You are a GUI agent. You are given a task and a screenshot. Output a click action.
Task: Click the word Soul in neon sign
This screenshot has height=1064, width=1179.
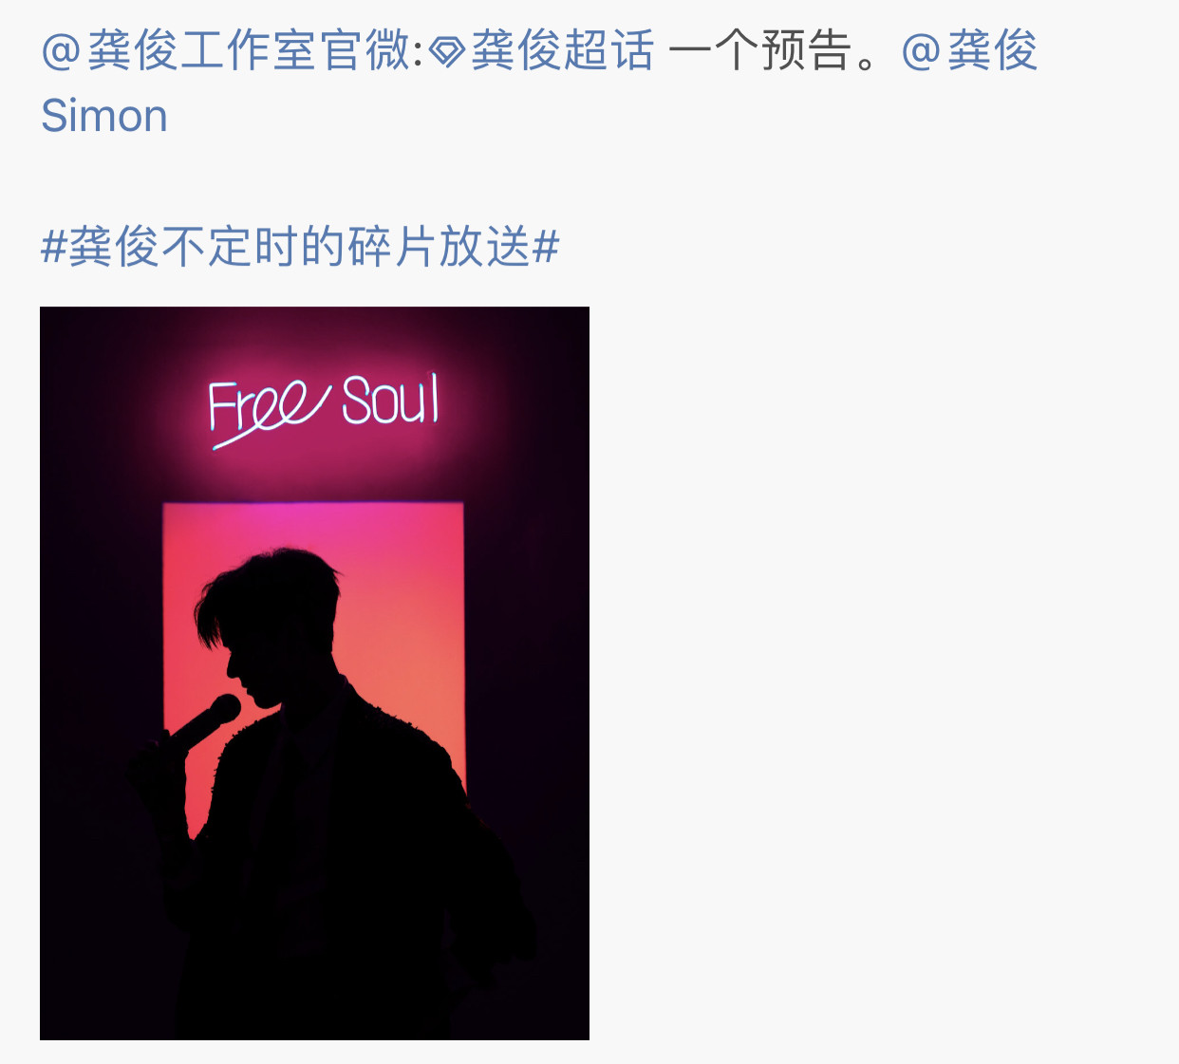point(390,400)
